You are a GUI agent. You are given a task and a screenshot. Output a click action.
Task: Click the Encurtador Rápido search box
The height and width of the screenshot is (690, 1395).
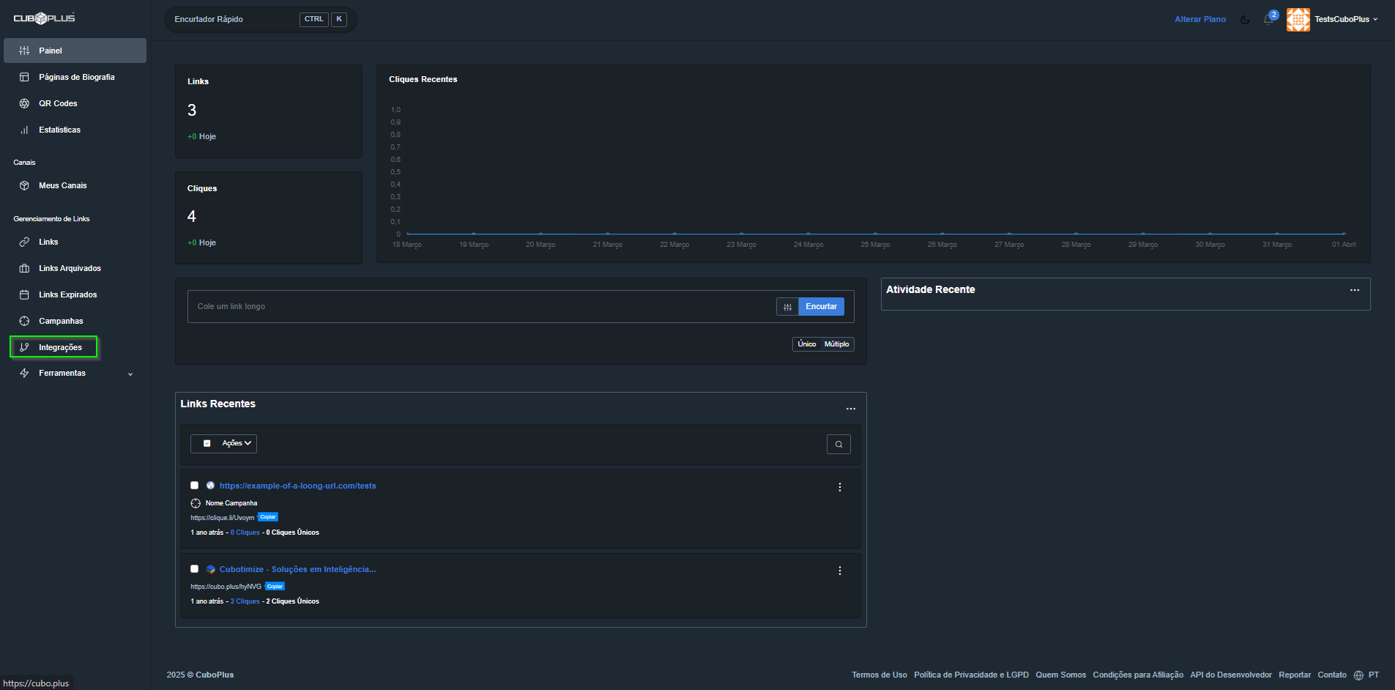(261, 19)
